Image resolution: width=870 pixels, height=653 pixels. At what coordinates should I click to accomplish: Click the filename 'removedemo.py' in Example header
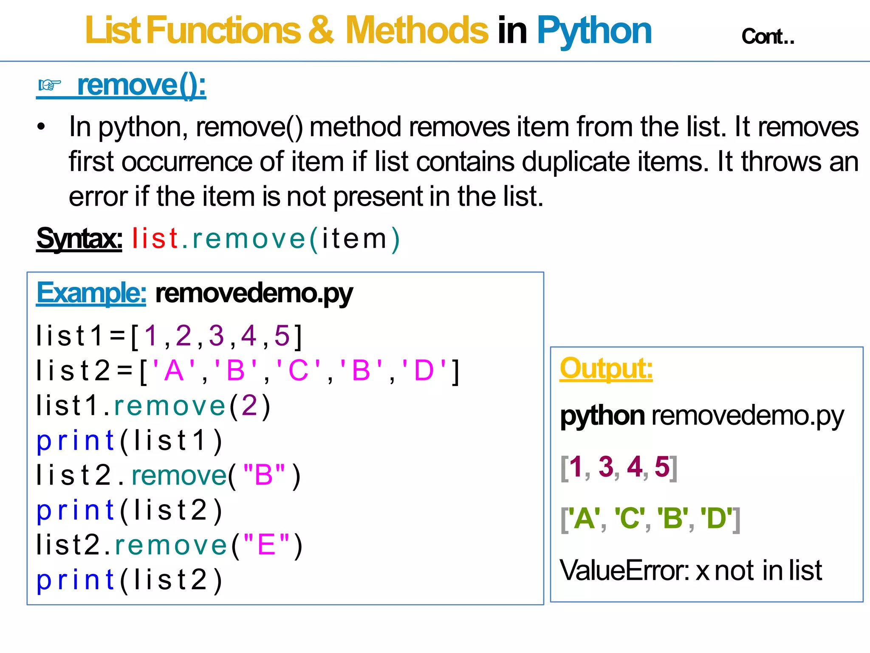[x=254, y=294]
